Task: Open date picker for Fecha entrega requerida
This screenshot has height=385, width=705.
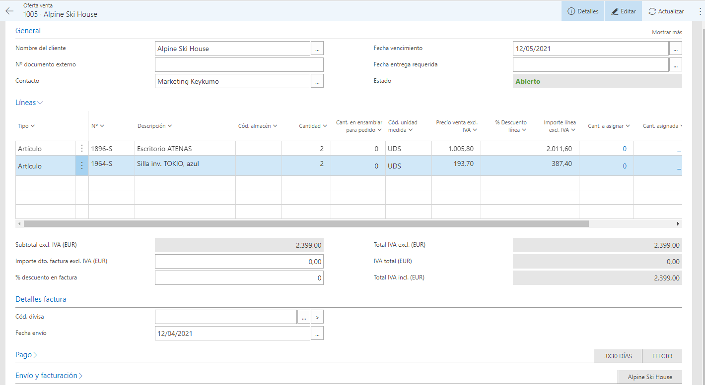Action: 676,64
